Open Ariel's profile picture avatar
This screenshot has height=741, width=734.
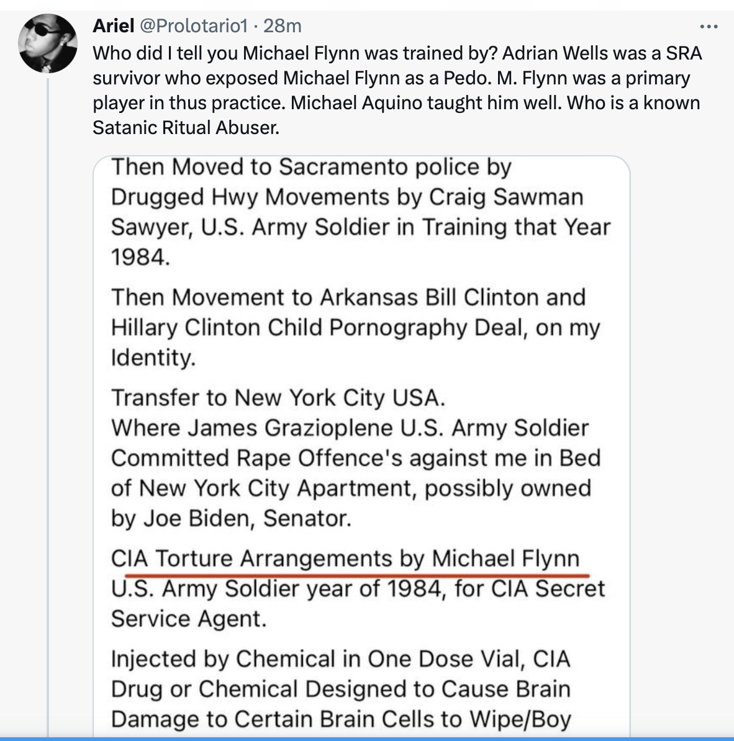[47, 43]
